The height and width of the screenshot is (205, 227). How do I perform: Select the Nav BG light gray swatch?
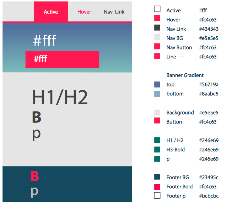[x=157, y=37]
